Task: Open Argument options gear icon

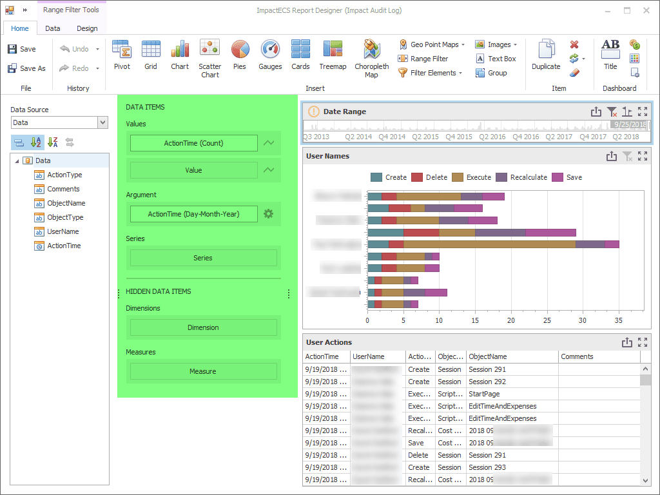Action: pyautogui.click(x=269, y=214)
